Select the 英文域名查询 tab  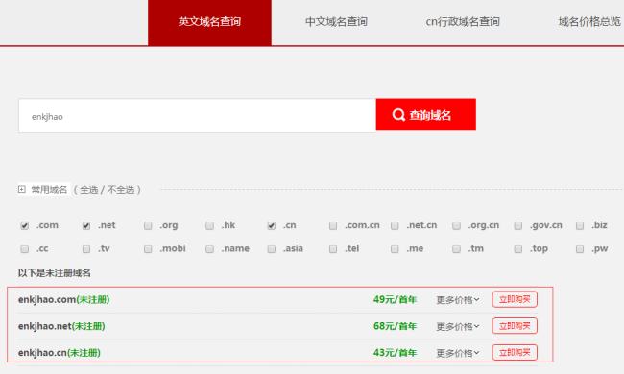pyautogui.click(x=209, y=22)
